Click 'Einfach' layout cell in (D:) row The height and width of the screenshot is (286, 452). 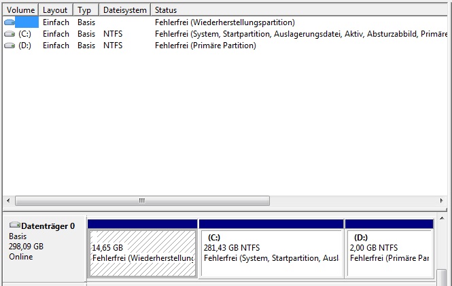coord(56,46)
